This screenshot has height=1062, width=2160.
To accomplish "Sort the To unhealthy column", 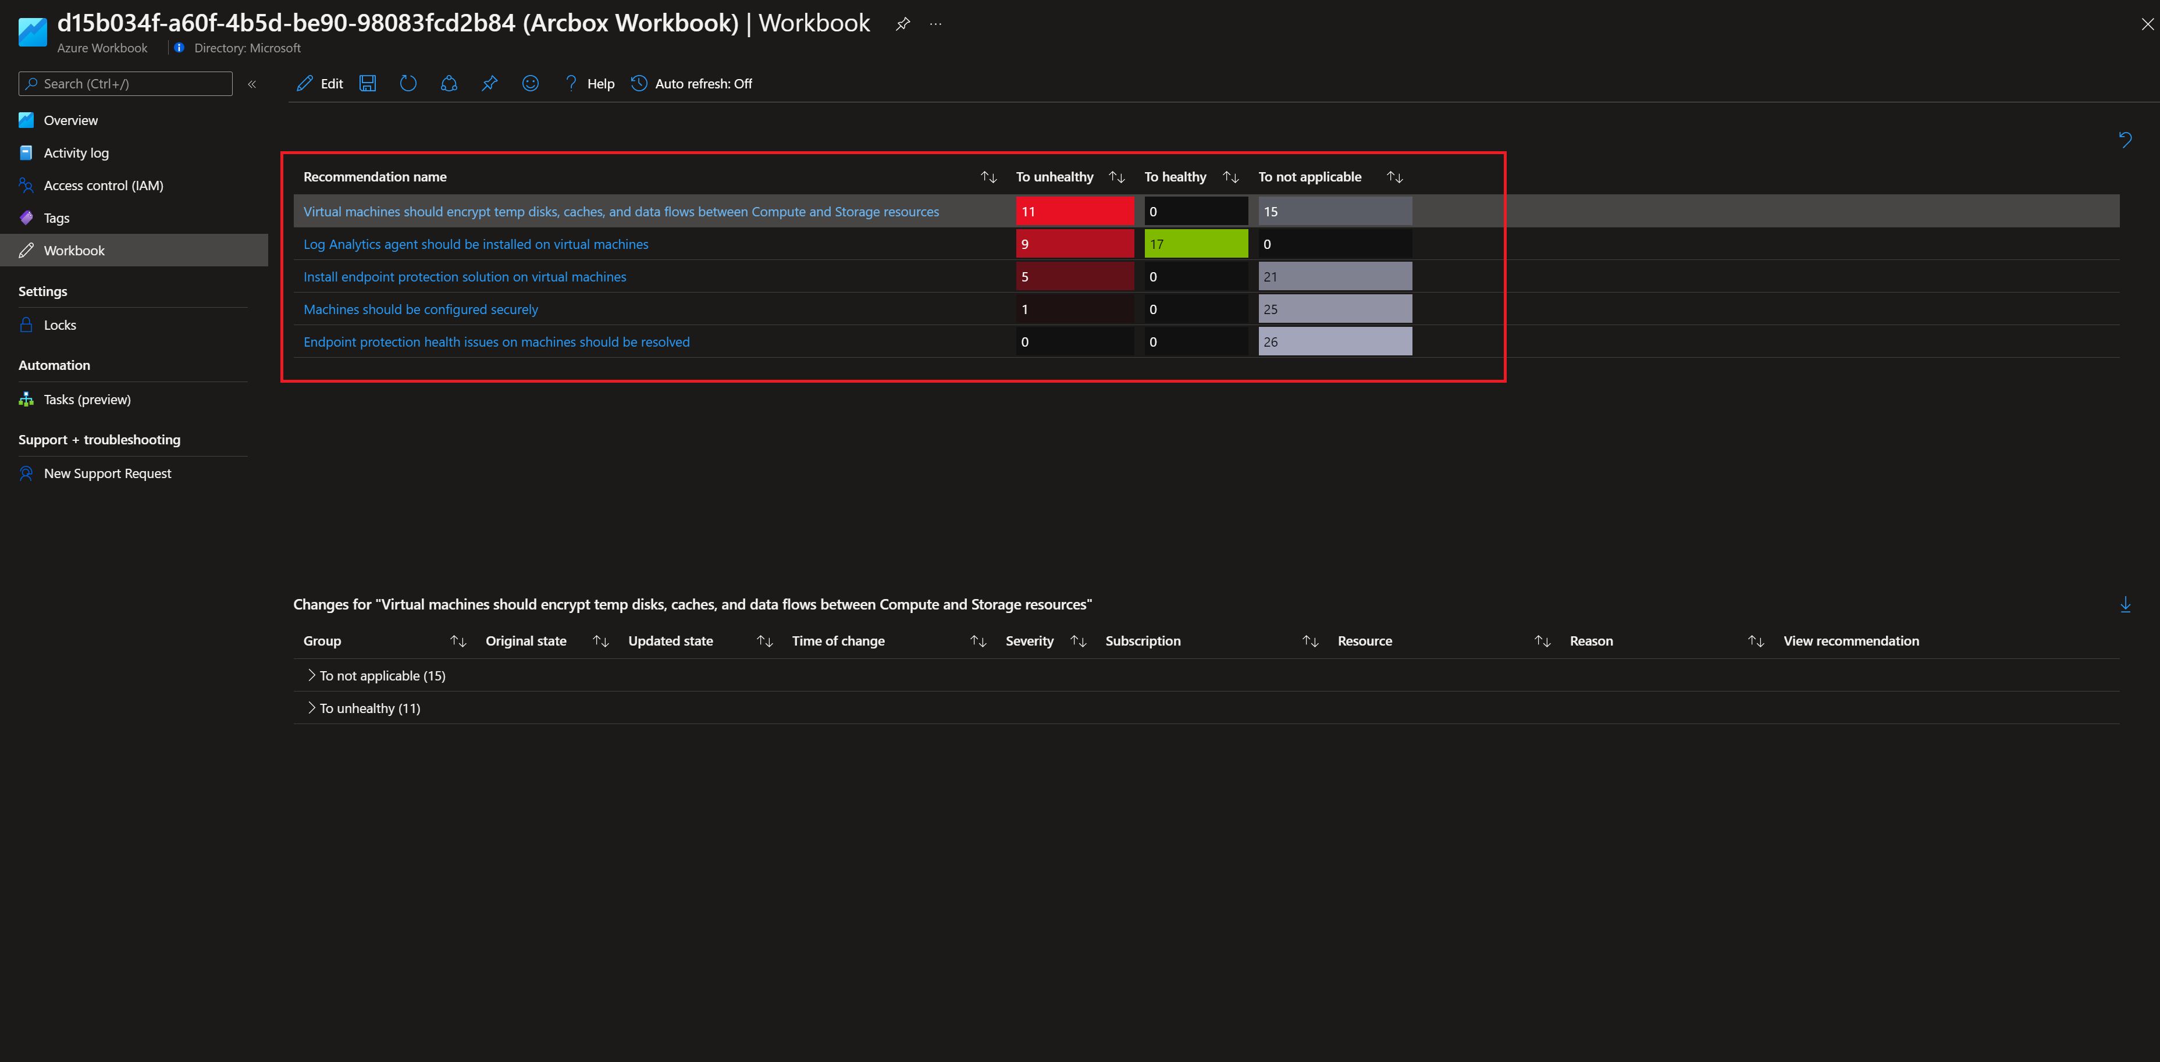I will [1117, 177].
